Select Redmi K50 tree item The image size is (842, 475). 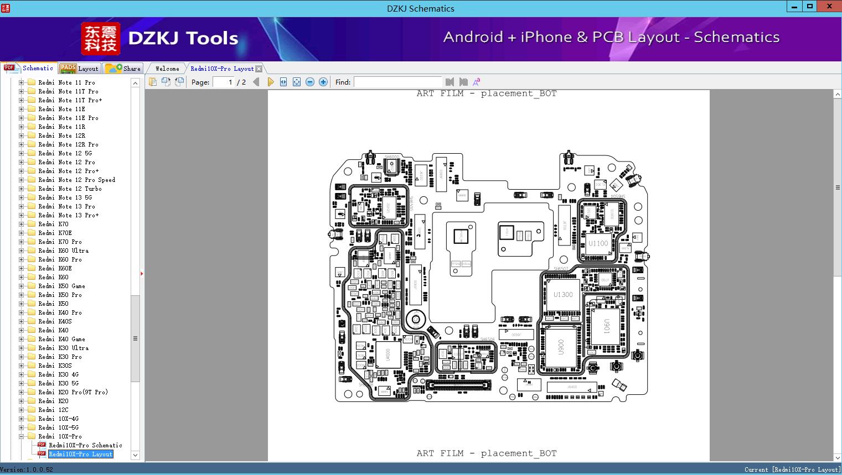coord(54,304)
